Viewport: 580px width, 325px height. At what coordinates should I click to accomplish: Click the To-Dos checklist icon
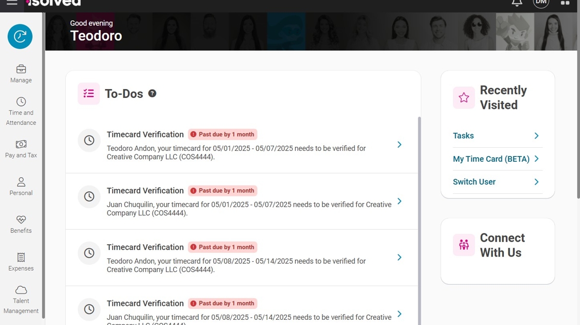tap(89, 93)
